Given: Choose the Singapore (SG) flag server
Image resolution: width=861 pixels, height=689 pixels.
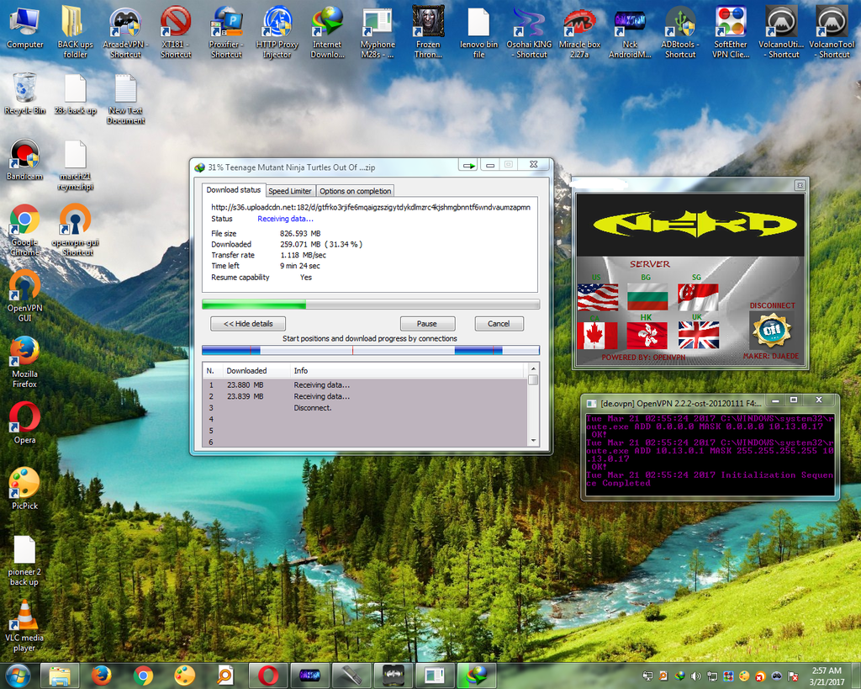Looking at the screenshot, I should coord(698,297).
